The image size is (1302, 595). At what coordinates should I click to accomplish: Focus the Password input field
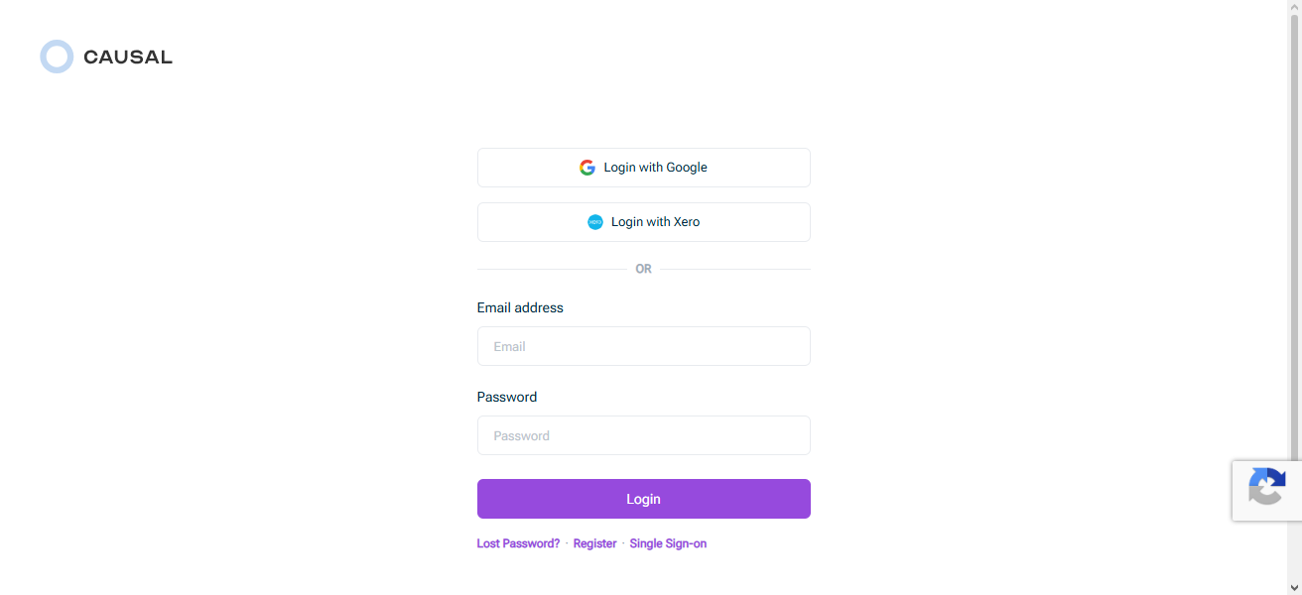point(643,435)
